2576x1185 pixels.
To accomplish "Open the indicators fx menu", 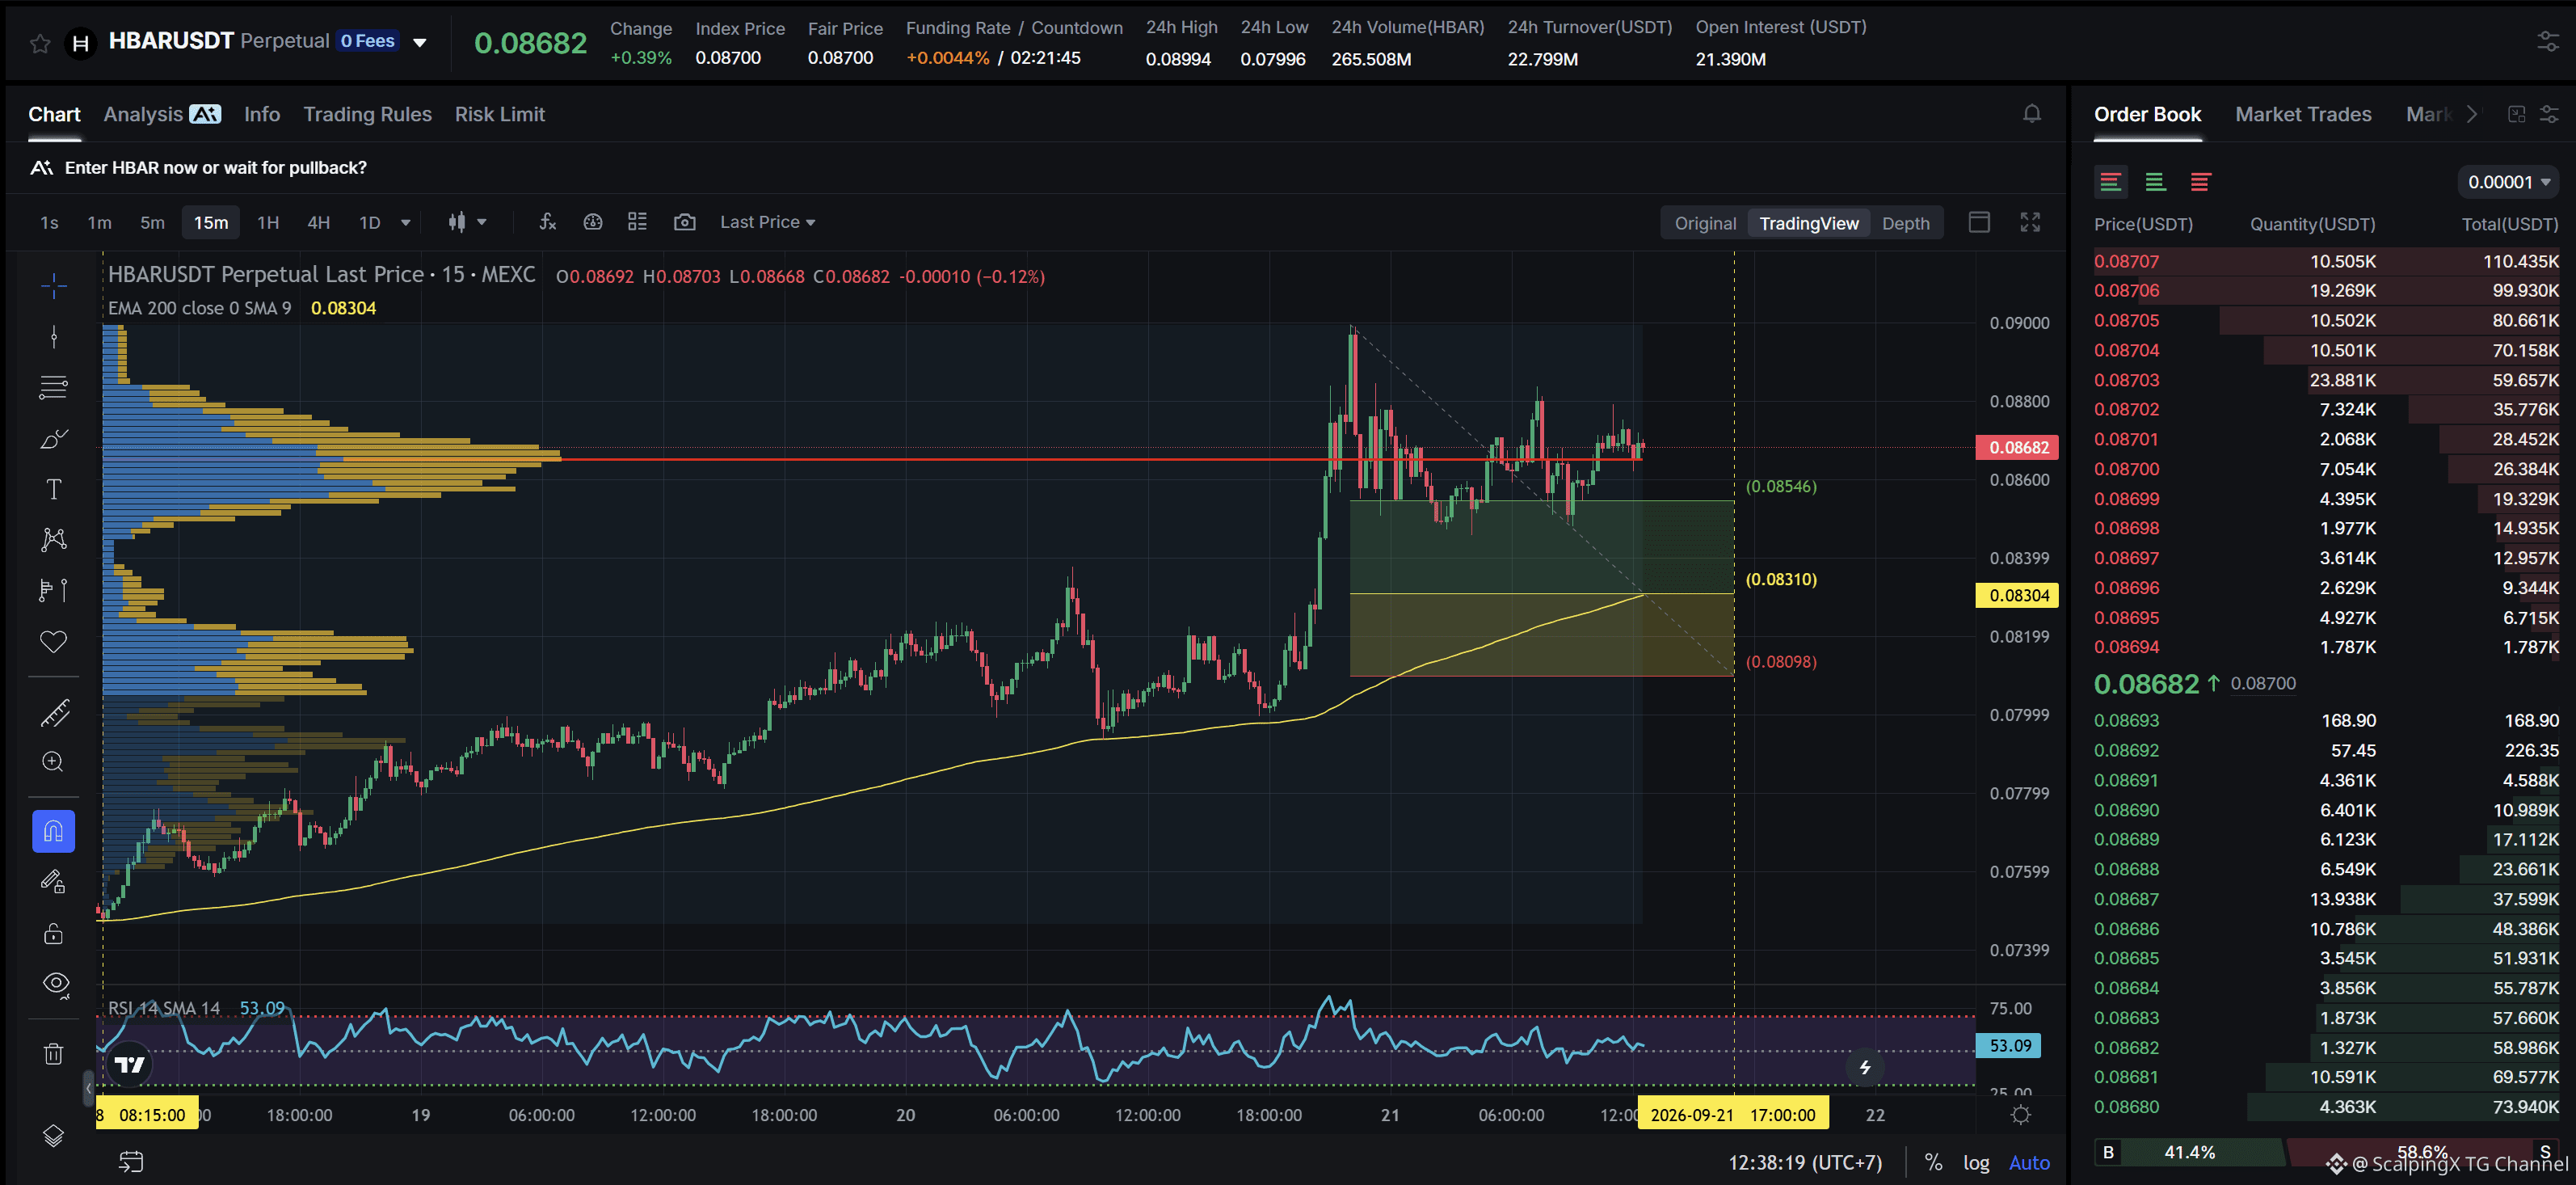I will pos(547,222).
